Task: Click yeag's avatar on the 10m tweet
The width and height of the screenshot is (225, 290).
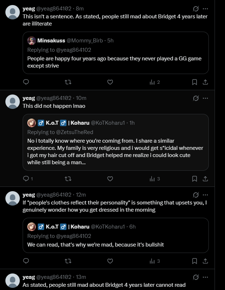Action: [x=13, y=102]
